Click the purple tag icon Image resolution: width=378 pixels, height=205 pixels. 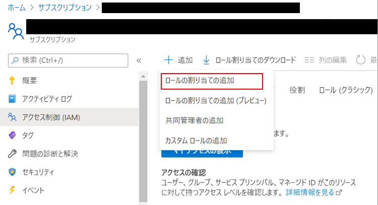point(12,135)
